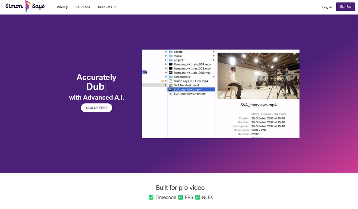Expand the chevron right of screenshots folder name
The image size is (358, 209).
214,77
